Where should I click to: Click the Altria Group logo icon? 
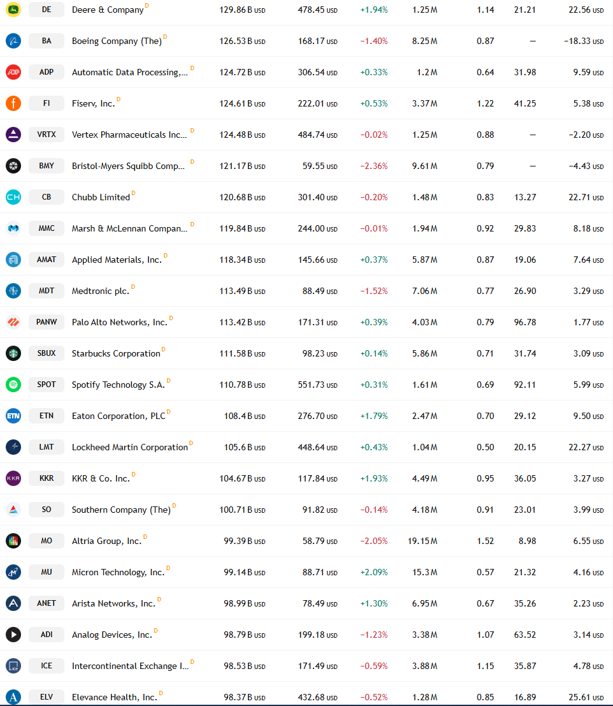tap(13, 541)
